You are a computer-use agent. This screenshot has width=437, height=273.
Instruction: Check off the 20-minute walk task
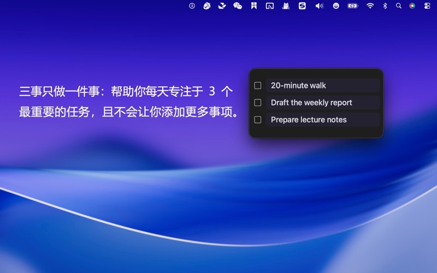point(258,86)
